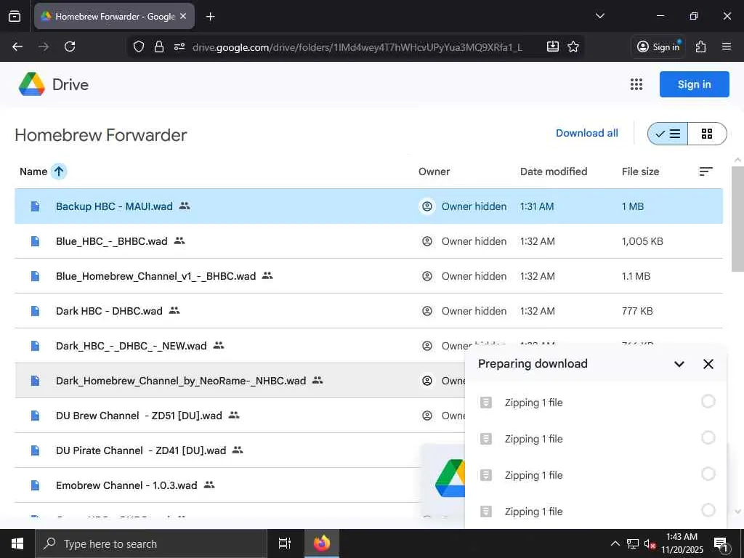Click shared icon beside DU Pirate Channel row
Viewport: 744px width, 558px height.
(238, 450)
